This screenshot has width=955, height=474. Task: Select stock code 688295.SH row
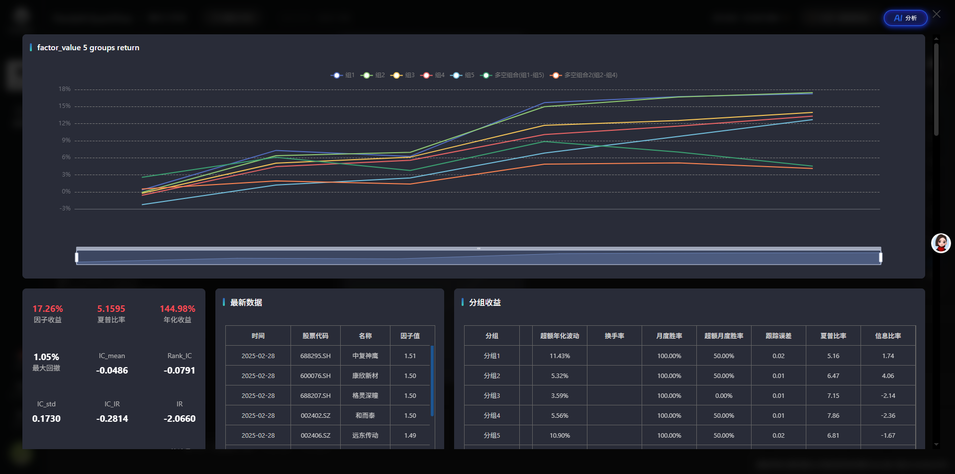[x=315, y=356]
